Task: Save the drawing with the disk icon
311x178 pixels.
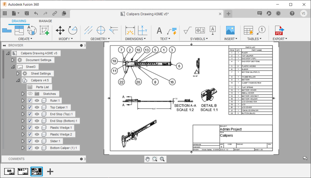Action: click(x=26, y=13)
